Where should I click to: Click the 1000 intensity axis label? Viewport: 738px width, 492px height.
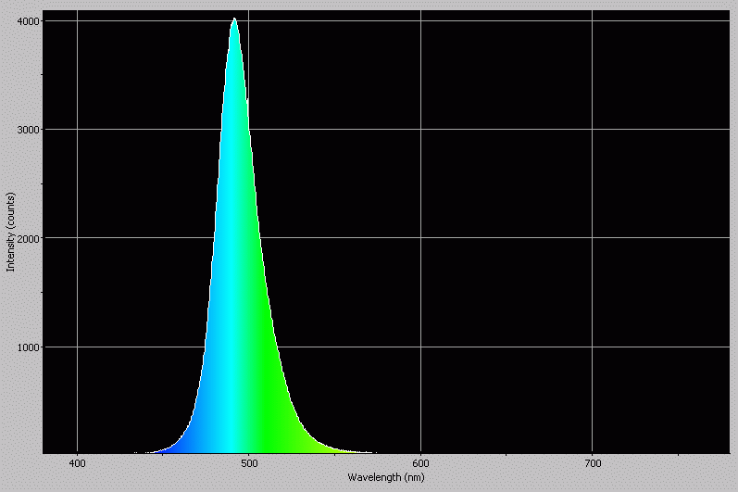(x=28, y=347)
